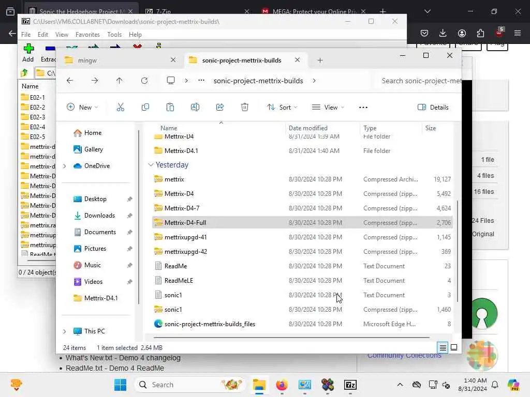Select the Mettrix-D4-7 zip file
Screen dimensions: 530x397
pos(302,208)
